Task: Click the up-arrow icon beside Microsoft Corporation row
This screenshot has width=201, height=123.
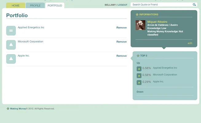Action: [x=11, y=45]
